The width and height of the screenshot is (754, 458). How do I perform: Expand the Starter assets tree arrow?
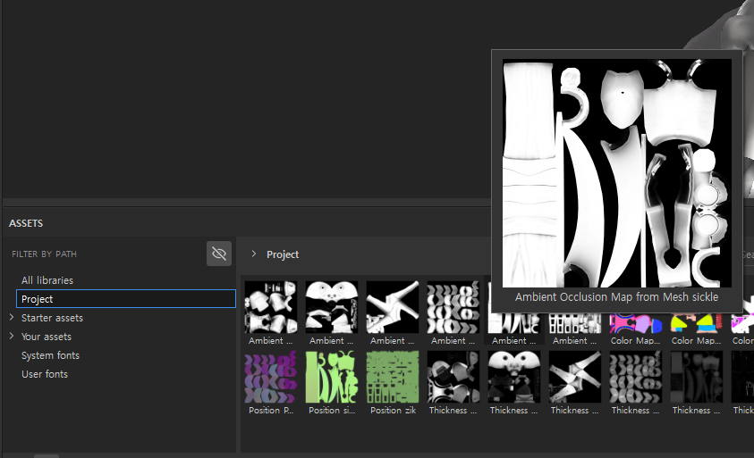12,318
